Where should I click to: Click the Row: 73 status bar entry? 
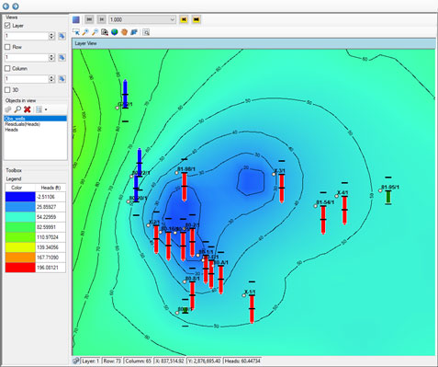(112, 361)
